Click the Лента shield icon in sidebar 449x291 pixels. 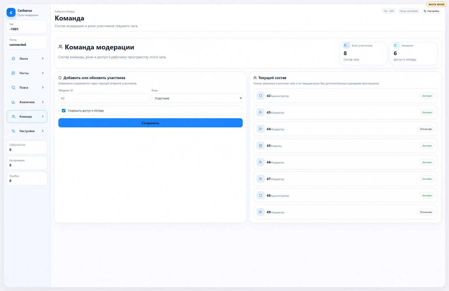pos(13,58)
